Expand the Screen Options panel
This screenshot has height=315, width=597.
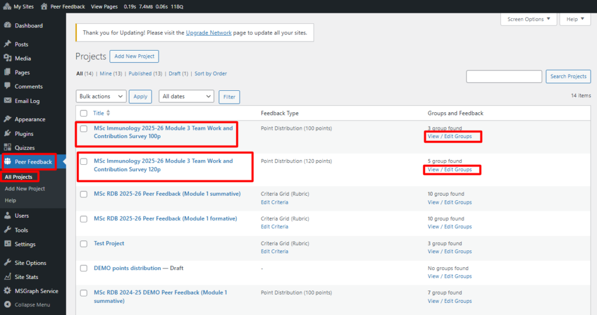pos(528,19)
